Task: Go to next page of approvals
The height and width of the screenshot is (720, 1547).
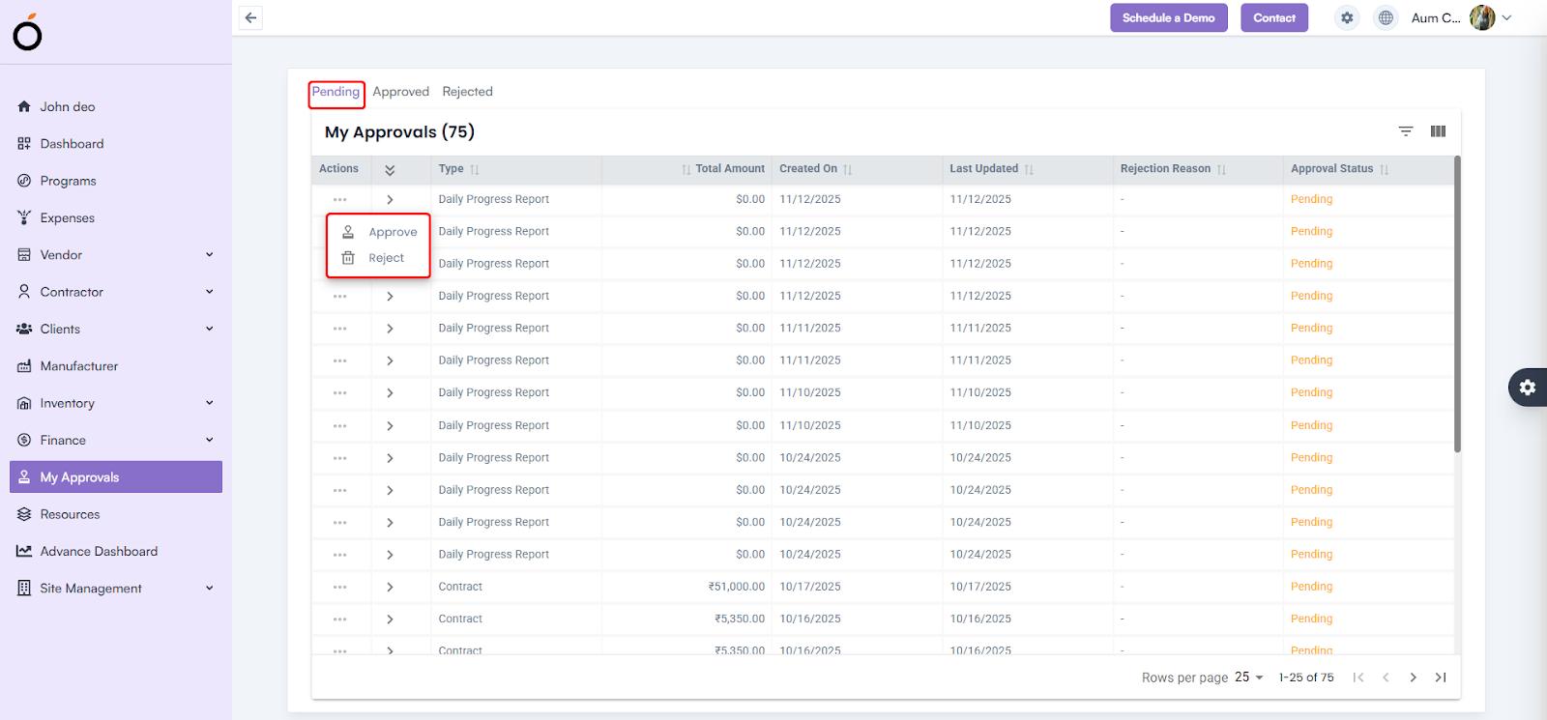Action: [x=1413, y=677]
